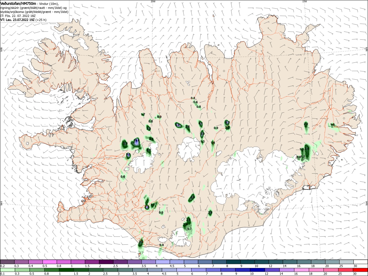Click the 2.8 precipitation value

point(187,126)
